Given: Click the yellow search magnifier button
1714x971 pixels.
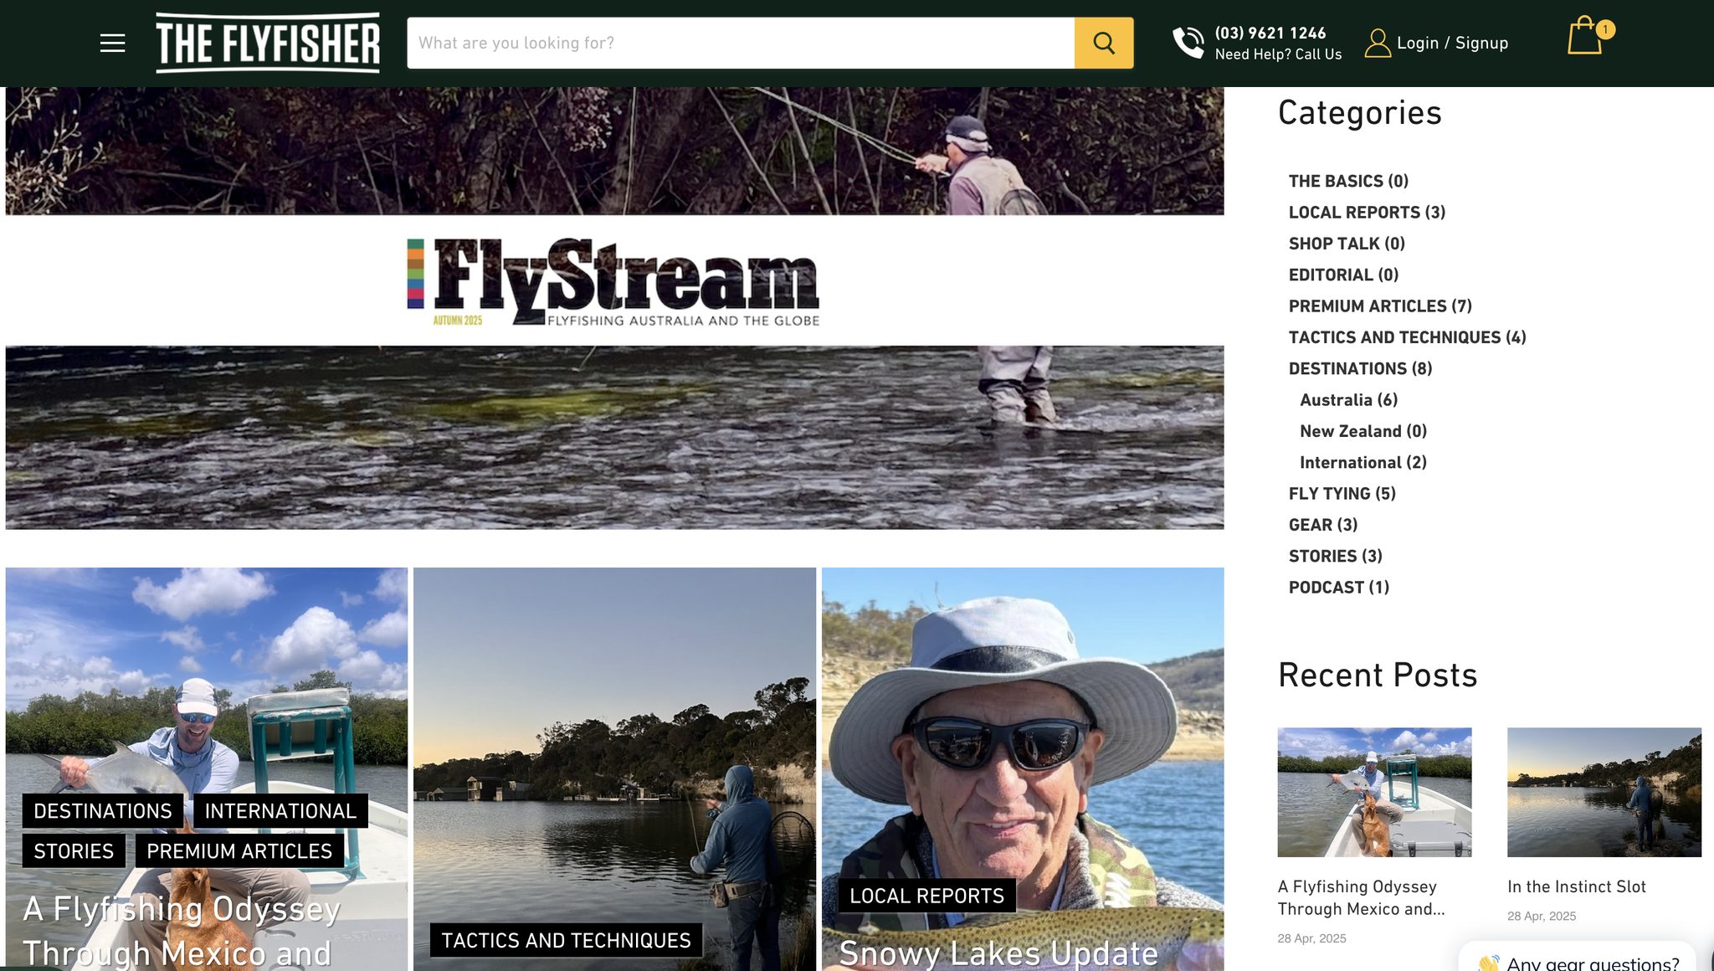Looking at the screenshot, I should pyautogui.click(x=1104, y=43).
